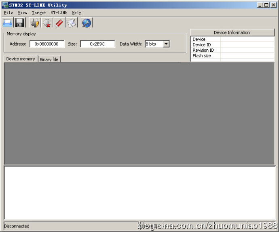Open the File menu

click(8, 13)
